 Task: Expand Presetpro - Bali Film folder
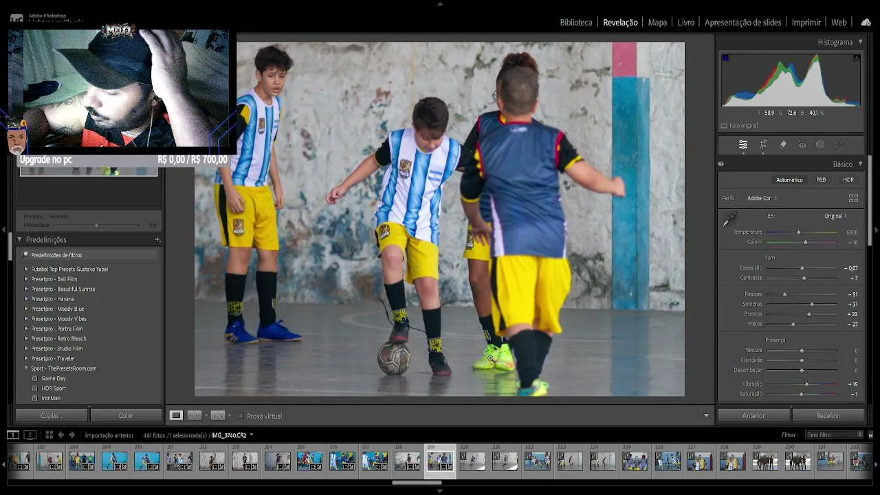click(x=26, y=279)
